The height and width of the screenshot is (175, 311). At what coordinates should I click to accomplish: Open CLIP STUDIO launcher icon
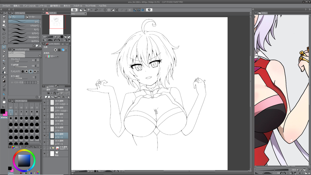tap(74, 10)
